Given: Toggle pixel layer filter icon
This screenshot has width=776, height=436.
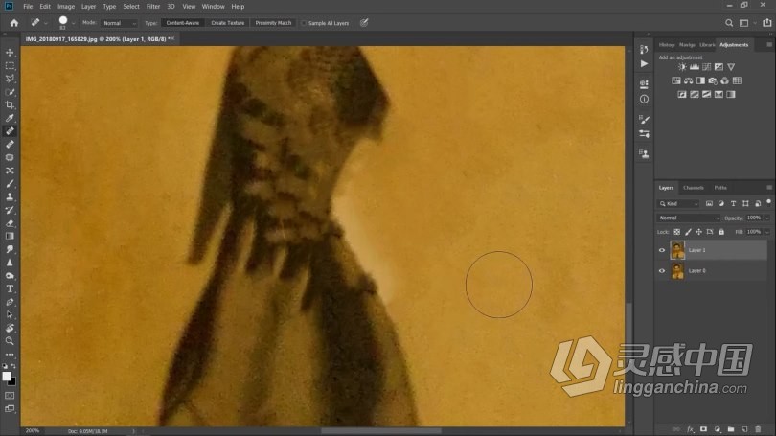Looking at the screenshot, I should click(709, 203).
